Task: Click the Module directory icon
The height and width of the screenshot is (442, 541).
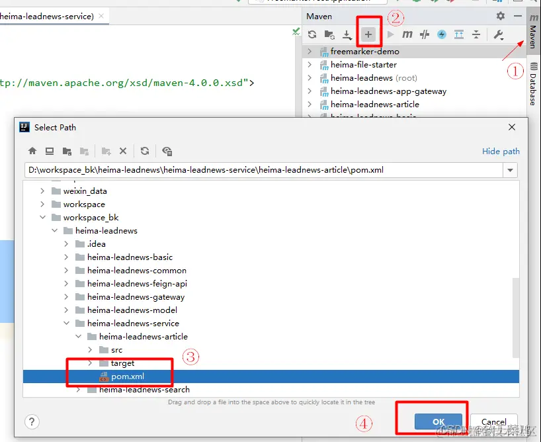Action: (84, 151)
